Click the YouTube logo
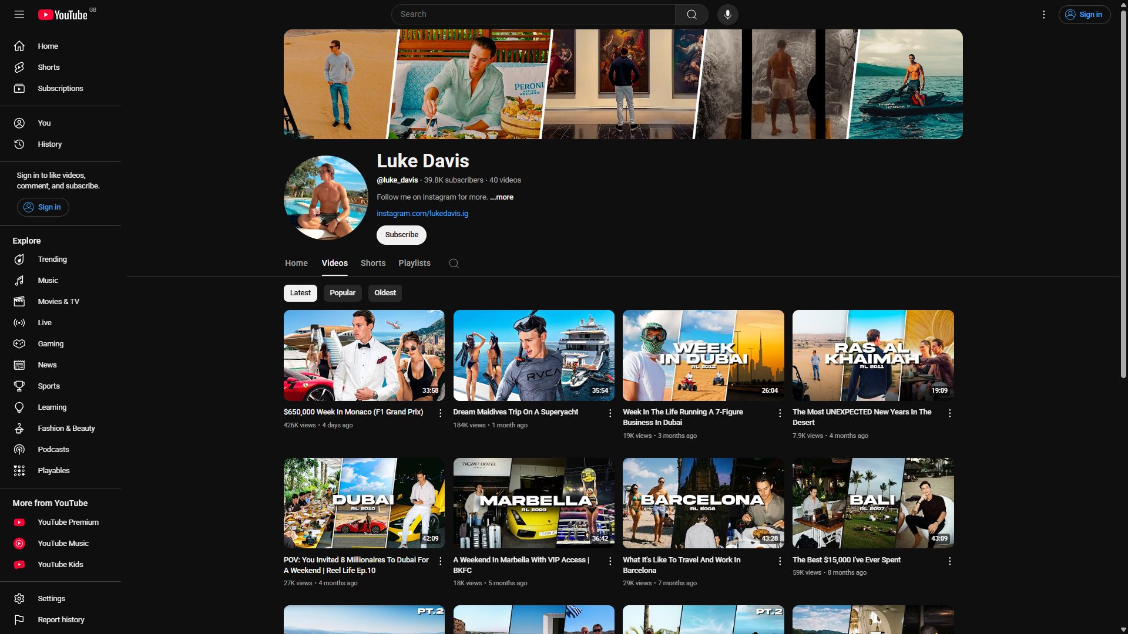 [x=63, y=15]
